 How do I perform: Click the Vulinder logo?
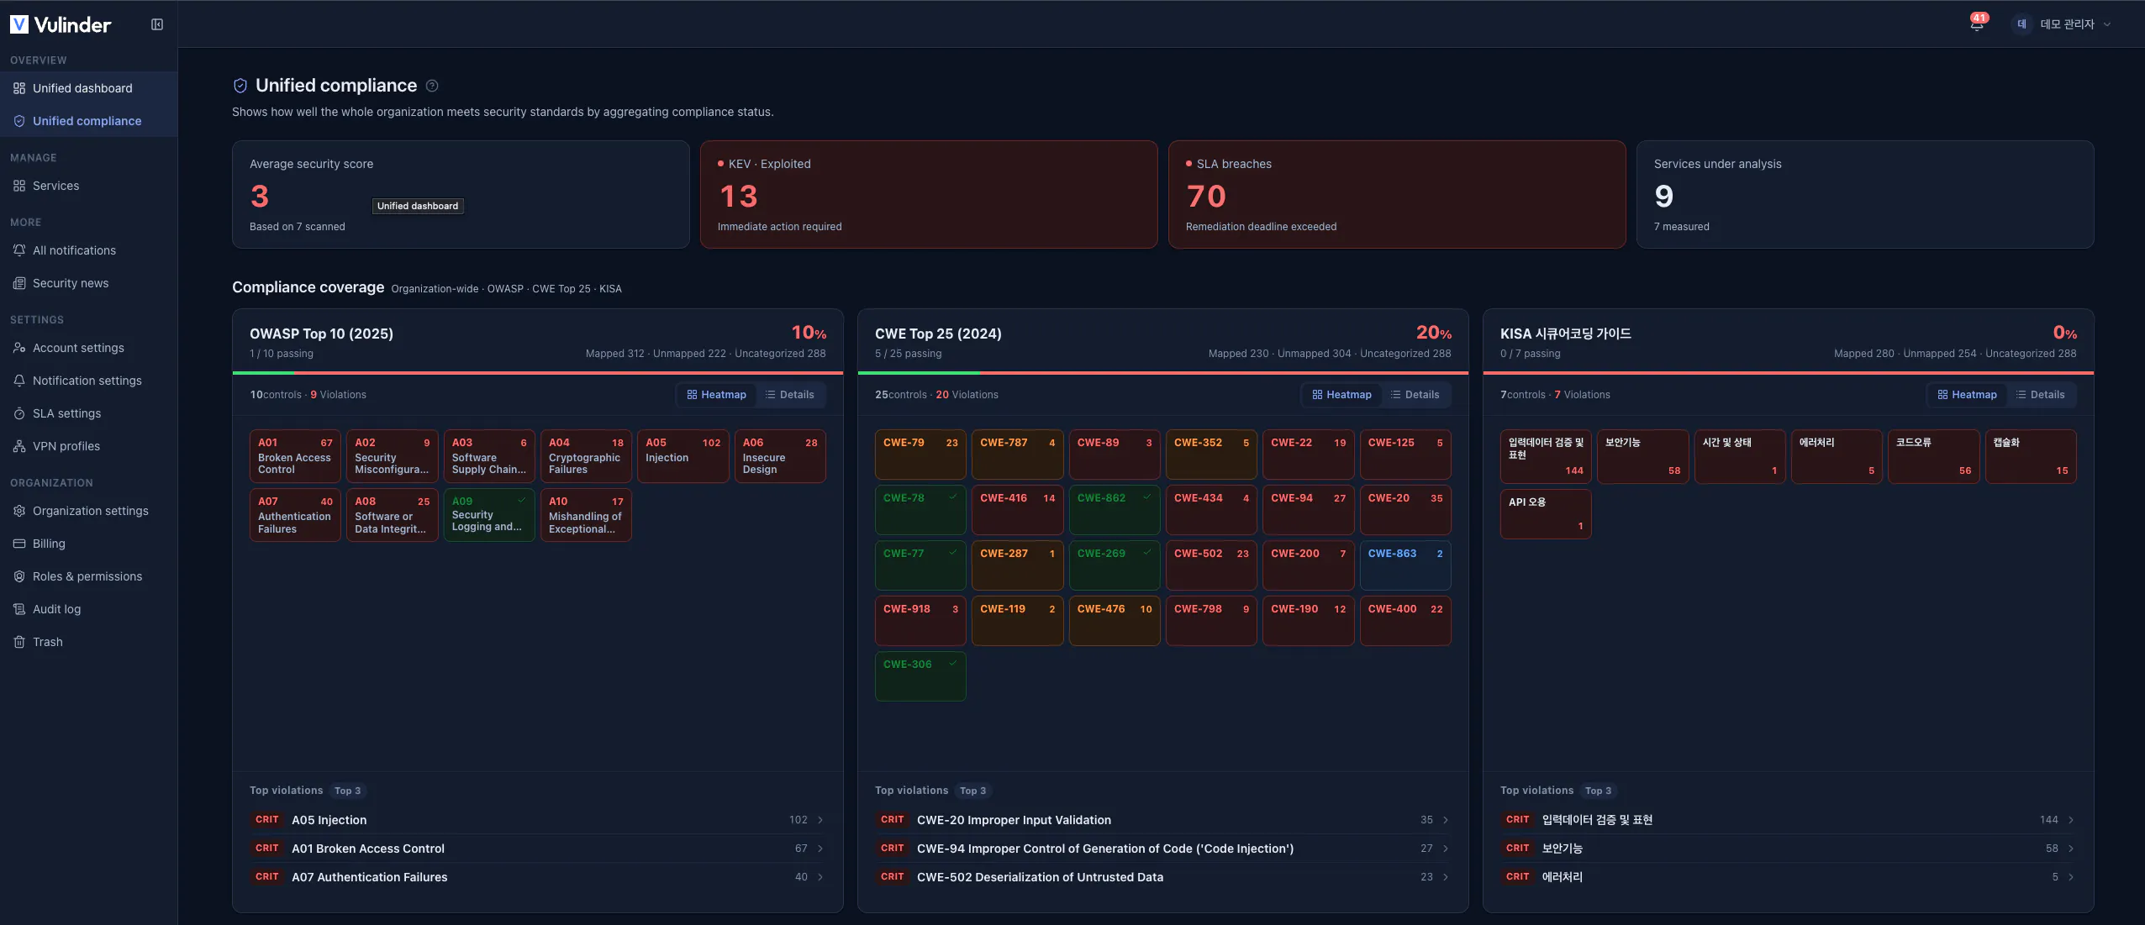(61, 24)
